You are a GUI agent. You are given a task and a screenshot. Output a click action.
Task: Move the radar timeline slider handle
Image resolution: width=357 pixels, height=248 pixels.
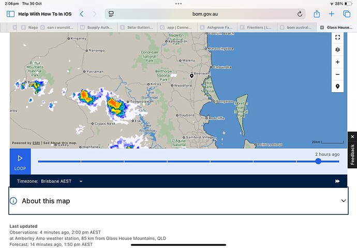point(318,161)
